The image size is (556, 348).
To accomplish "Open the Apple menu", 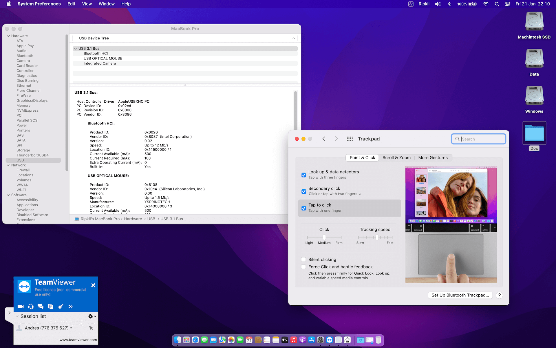I will click(9, 4).
